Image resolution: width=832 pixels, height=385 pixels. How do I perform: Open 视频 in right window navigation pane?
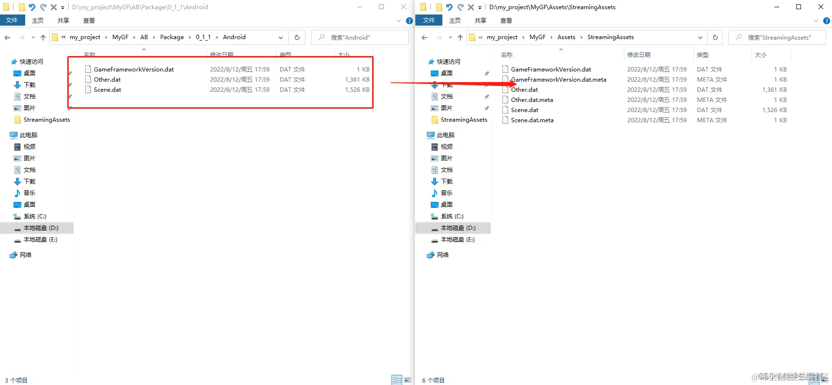(447, 146)
